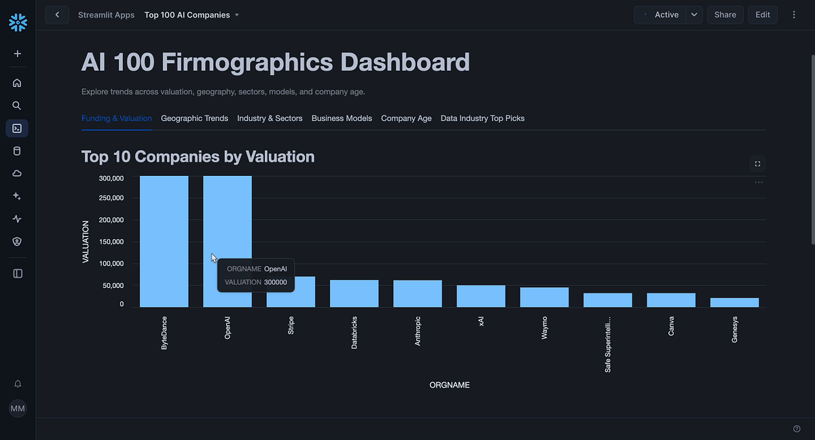
Task: Click the Genesys axis label
Action: (x=734, y=329)
